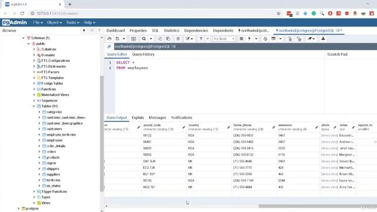This screenshot has height=212, width=377.
Task: Switch to the SQL tab
Action: (155, 31)
